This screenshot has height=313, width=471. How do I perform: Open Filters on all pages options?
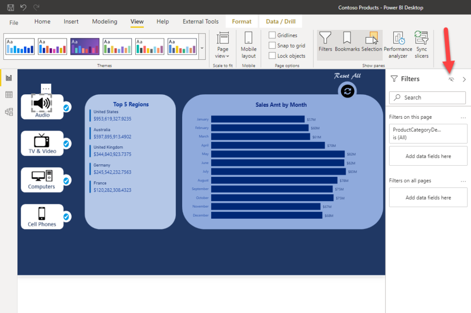[463, 181]
